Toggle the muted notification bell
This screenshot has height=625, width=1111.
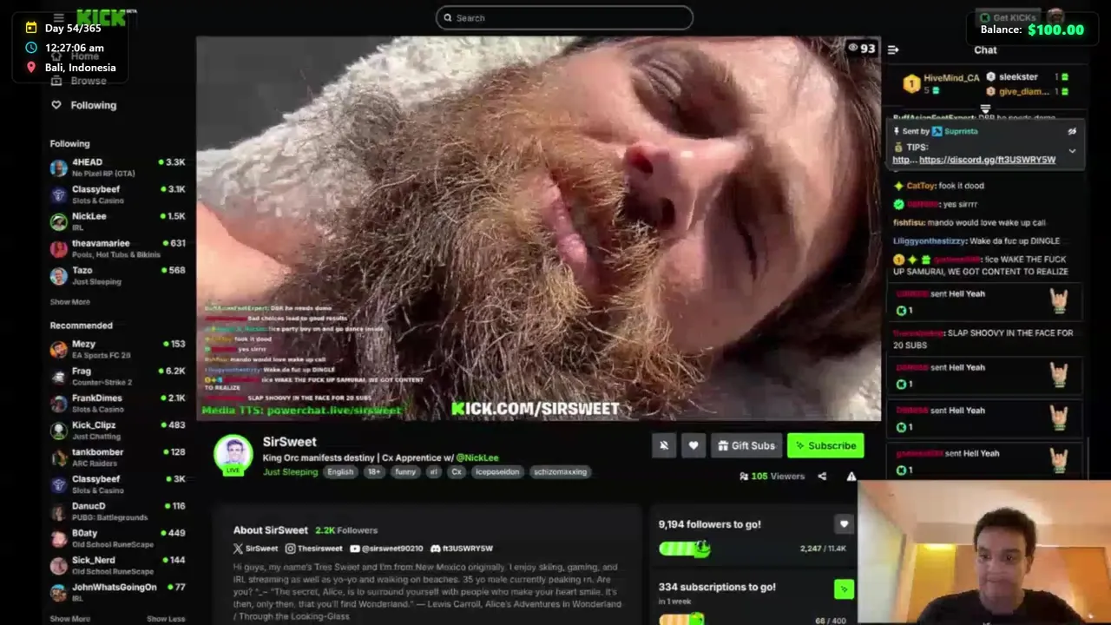click(664, 445)
